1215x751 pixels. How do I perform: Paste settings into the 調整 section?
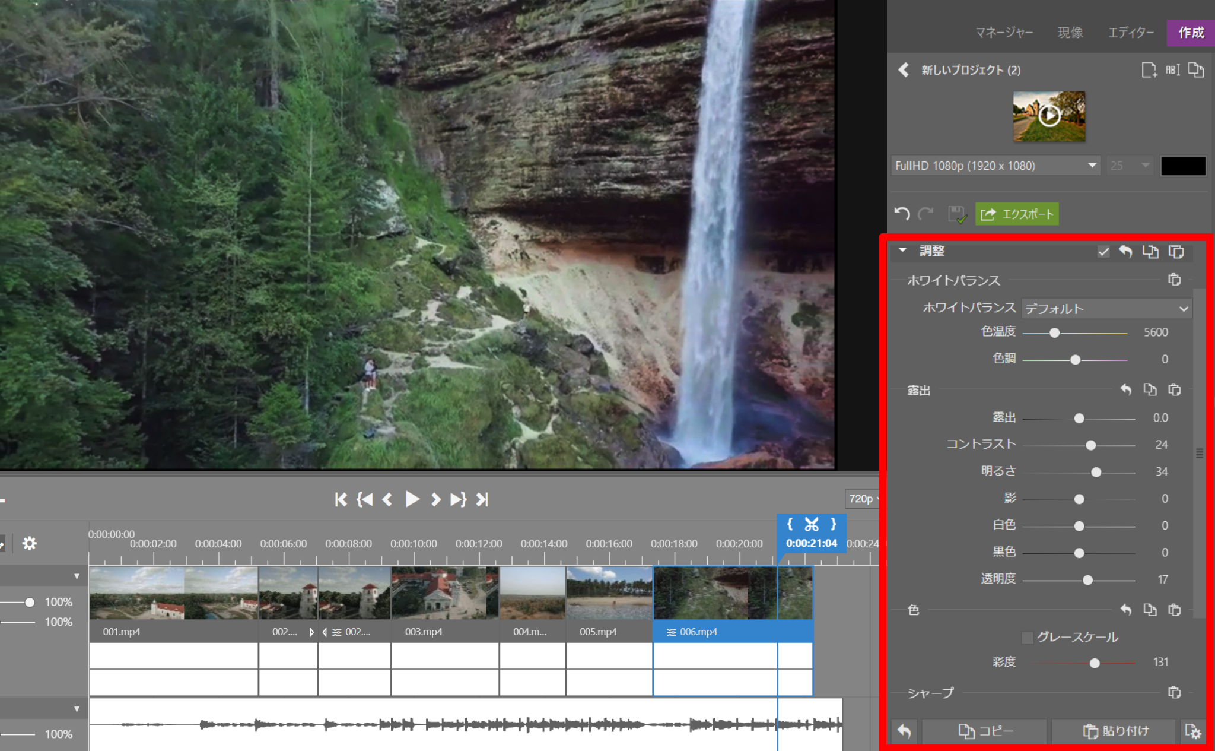(1176, 252)
